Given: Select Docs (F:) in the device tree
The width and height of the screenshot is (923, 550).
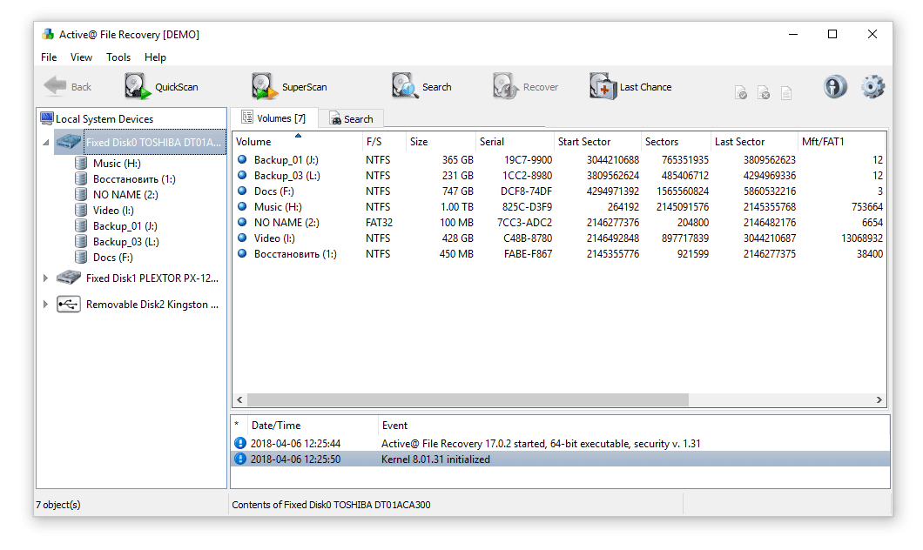Looking at the screenshot, I should click(112, 257).
